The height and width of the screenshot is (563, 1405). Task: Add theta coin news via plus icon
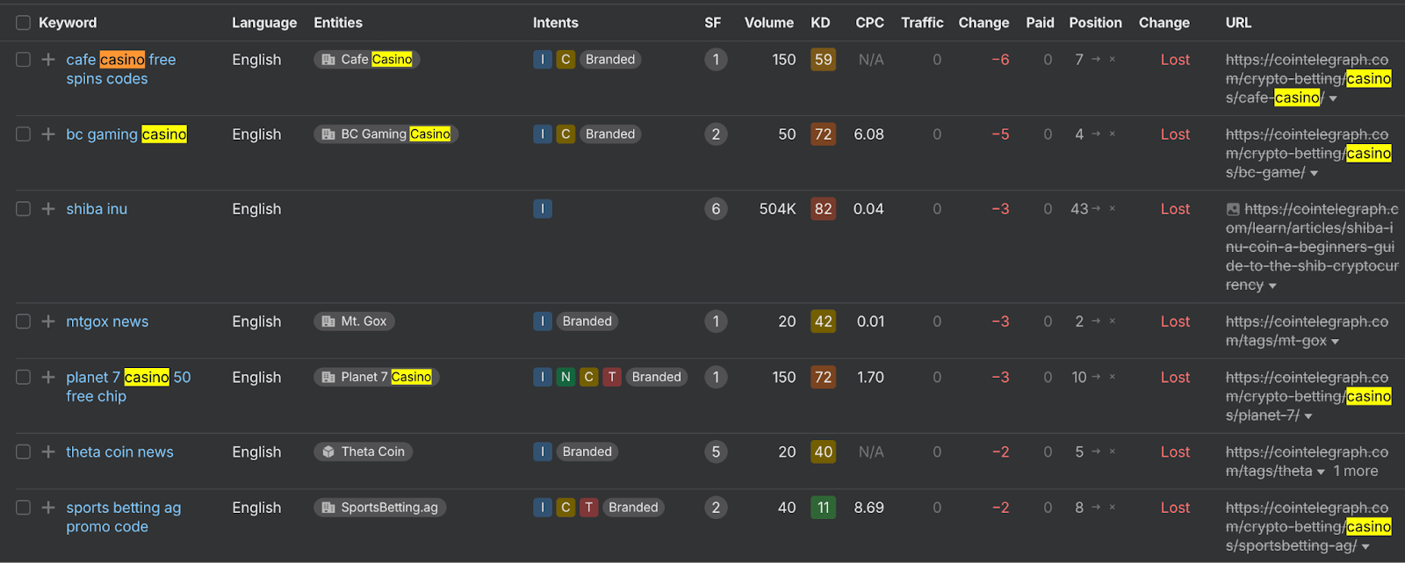click(48, 451)
